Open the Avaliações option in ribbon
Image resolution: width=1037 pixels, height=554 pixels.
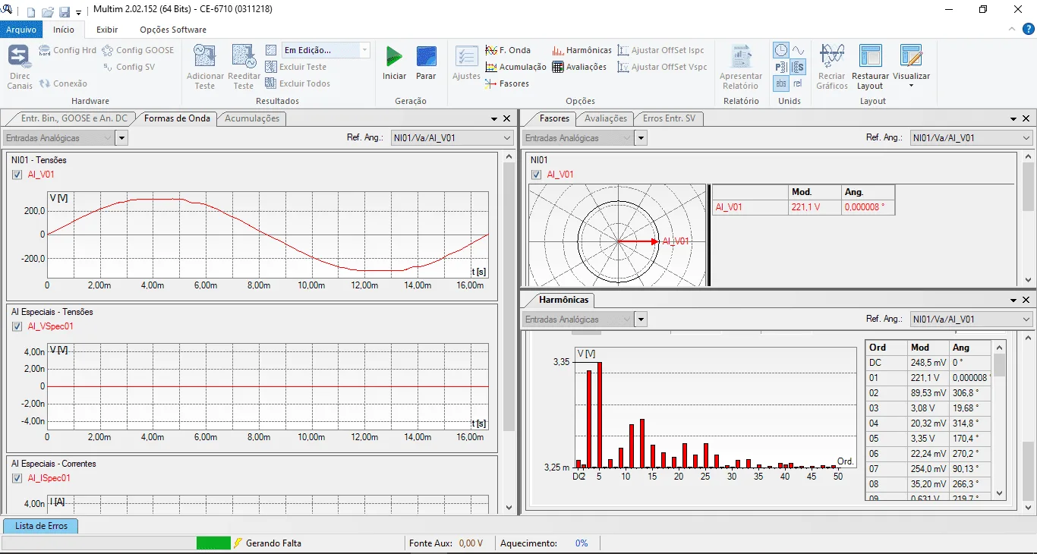(579, 67)
